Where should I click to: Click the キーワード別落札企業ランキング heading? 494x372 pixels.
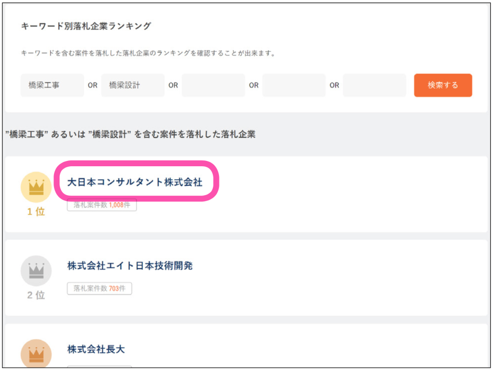86,26
